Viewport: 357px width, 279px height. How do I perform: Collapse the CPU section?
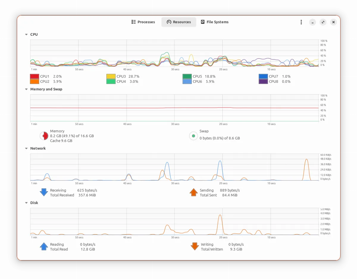coord(26,34)
